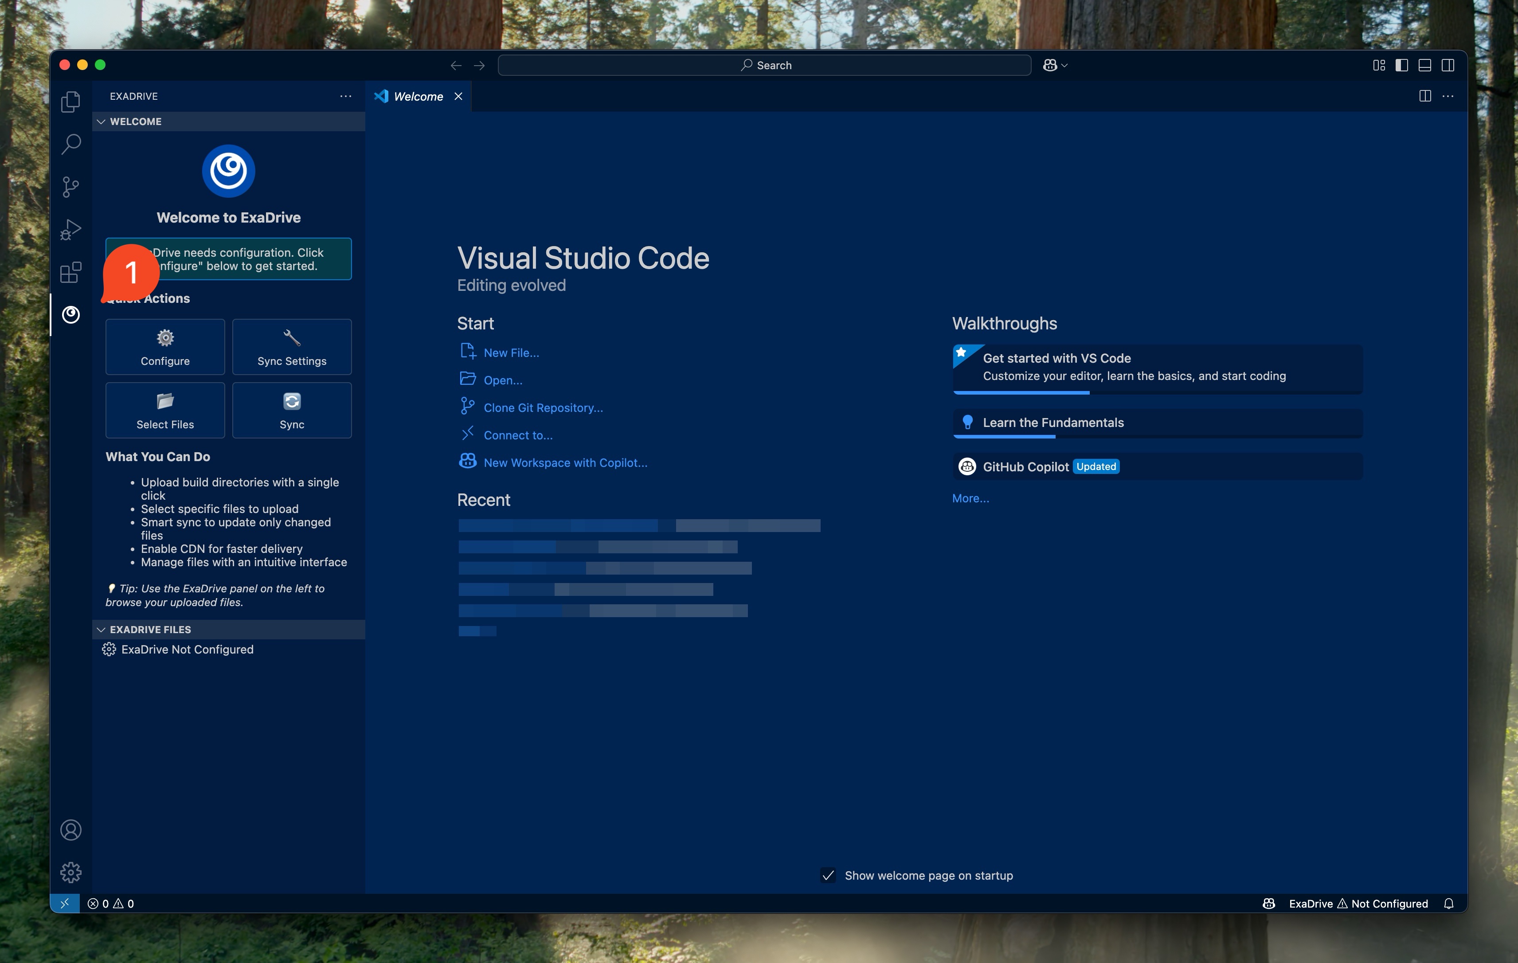Open the Search view in activity bar
This screenshot has height=963, width=1518.
70,145
